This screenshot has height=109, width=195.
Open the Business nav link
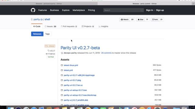click(x=55, y=10)
